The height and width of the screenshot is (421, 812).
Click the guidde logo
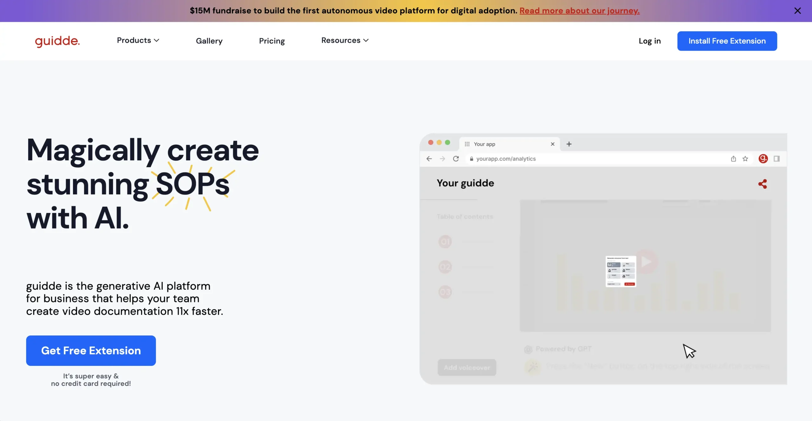(57, 41)
